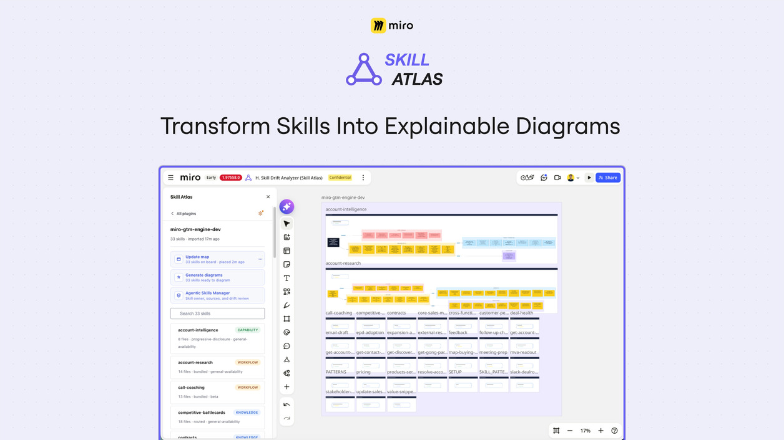Select the email-draft frame on board
784x440 pixels.
coord(340,345)
